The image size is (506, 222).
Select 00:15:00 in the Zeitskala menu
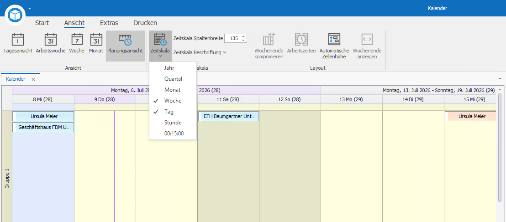coord(173,134)
